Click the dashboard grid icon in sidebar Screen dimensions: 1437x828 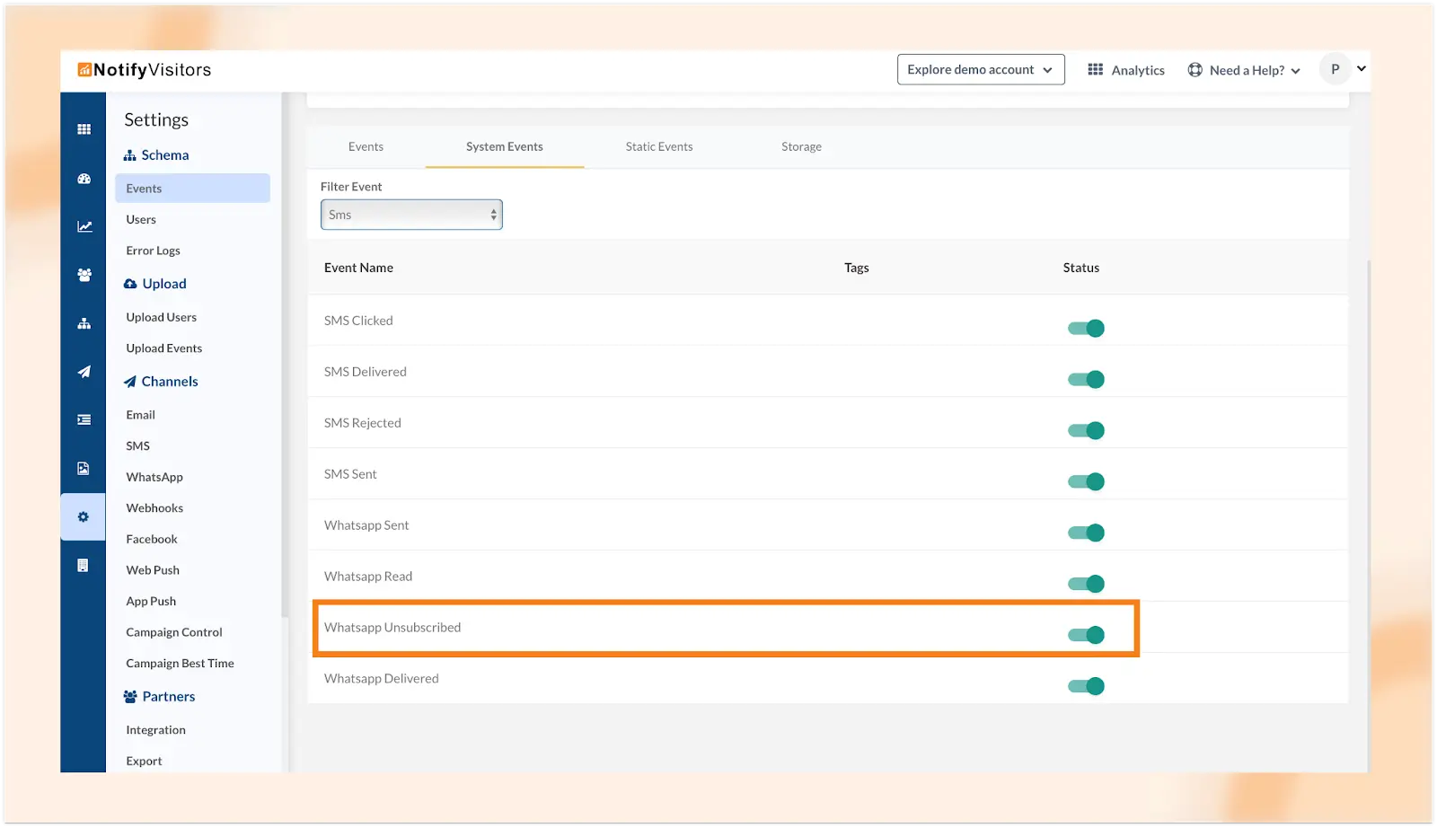tap(84, 129)
